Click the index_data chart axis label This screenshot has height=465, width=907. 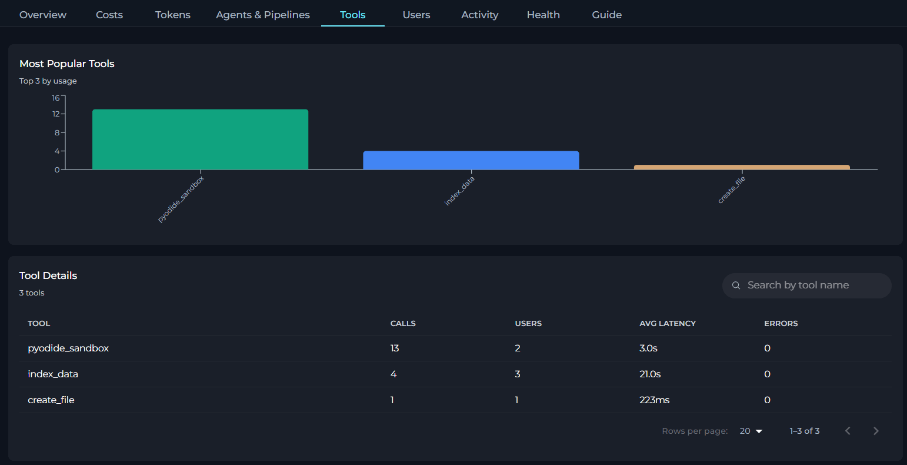[x=459, y=191]
